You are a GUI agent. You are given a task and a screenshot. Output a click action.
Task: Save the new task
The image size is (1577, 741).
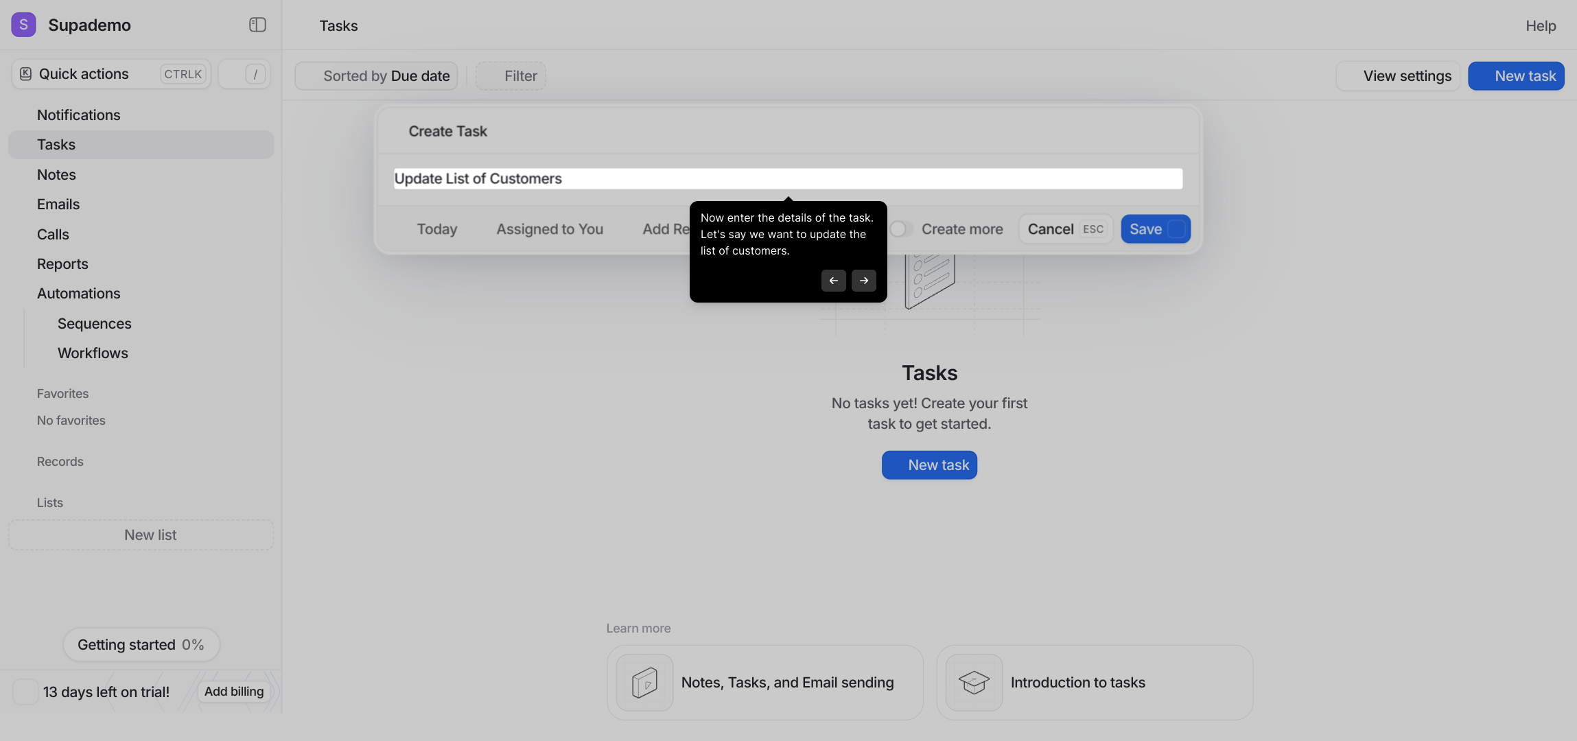pyautogui.click(x=1156, y=229)
